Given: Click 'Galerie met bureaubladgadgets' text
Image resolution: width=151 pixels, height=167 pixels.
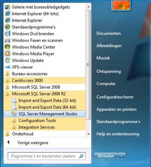Looking at the screenshot, I should point(41,7).
